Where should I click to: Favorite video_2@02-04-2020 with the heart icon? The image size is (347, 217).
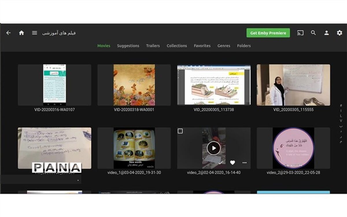[232, 163]
